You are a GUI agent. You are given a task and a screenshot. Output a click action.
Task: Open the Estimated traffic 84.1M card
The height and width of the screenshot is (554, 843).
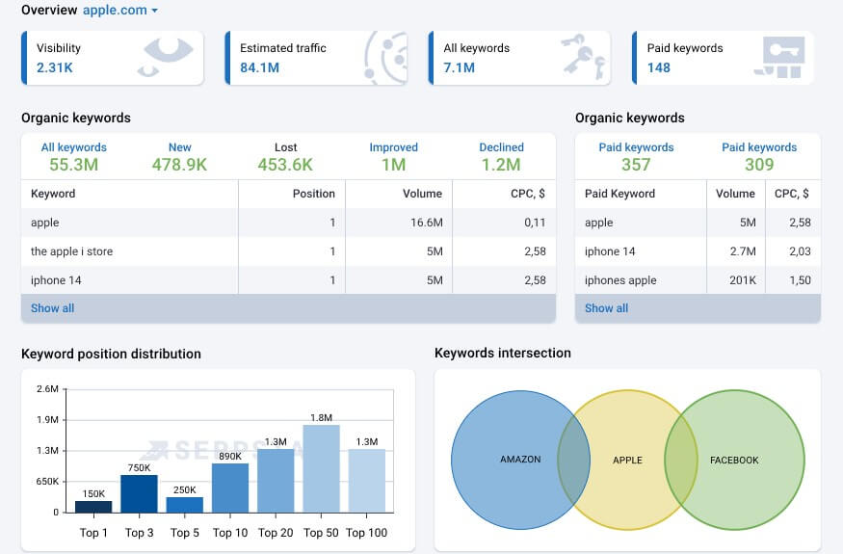316,58
